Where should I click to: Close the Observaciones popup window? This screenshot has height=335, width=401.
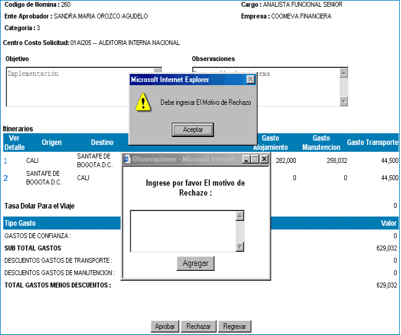264,159
